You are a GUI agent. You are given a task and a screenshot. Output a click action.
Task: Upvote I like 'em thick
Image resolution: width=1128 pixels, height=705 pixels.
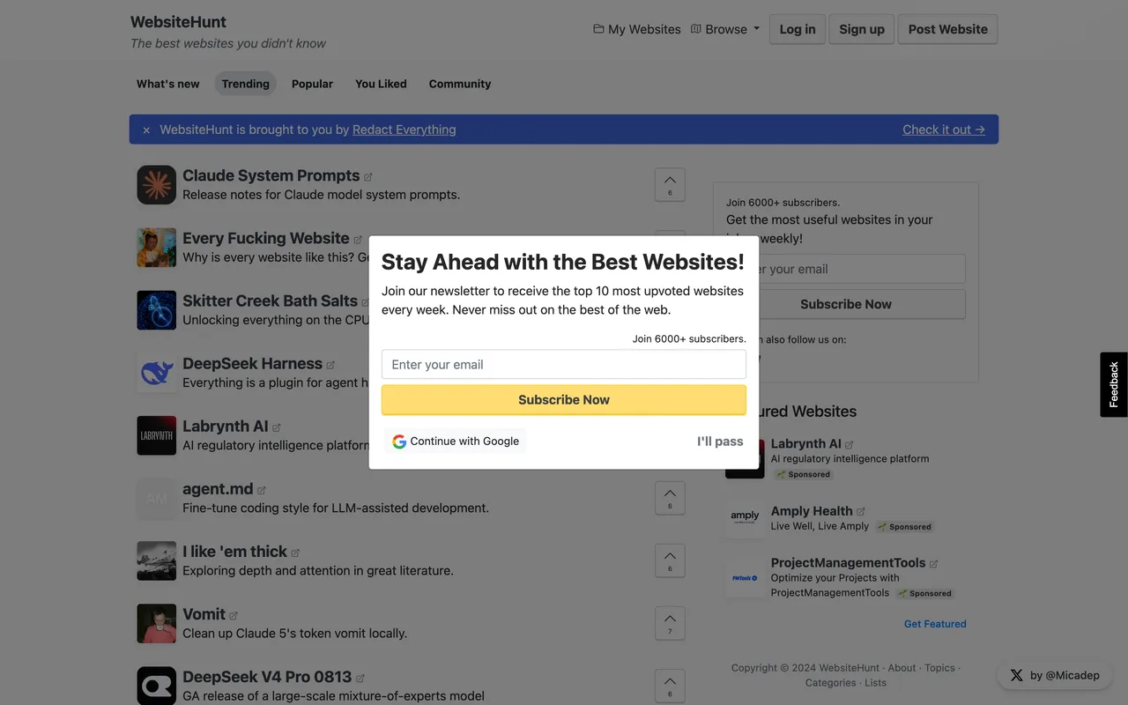pos(670,561)
